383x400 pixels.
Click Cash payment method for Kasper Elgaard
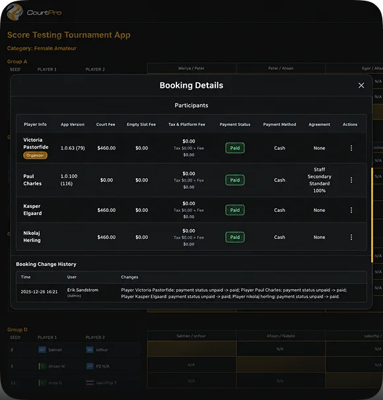click(280, 210)
